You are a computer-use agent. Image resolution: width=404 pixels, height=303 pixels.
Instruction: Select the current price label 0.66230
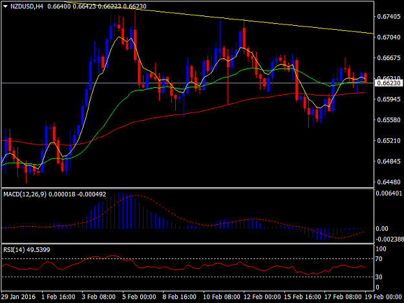[x=388, y=83]
